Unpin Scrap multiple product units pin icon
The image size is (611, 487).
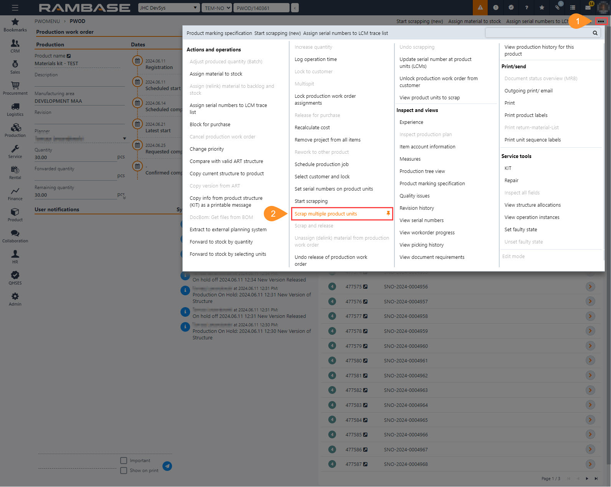coord(388,214)
